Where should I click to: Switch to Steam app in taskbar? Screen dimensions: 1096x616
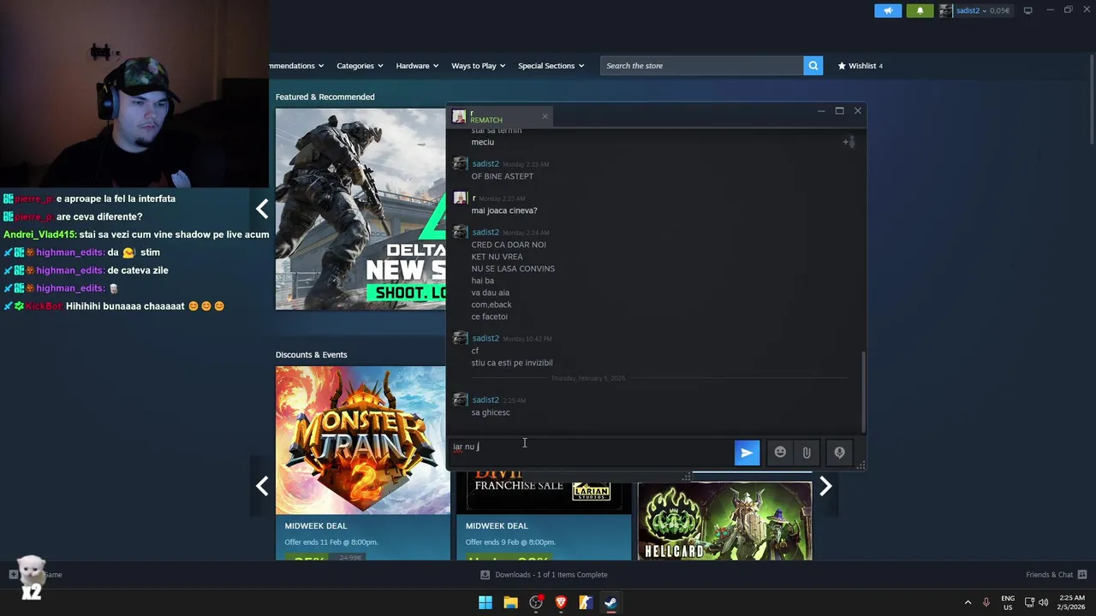tap(611, 602)
